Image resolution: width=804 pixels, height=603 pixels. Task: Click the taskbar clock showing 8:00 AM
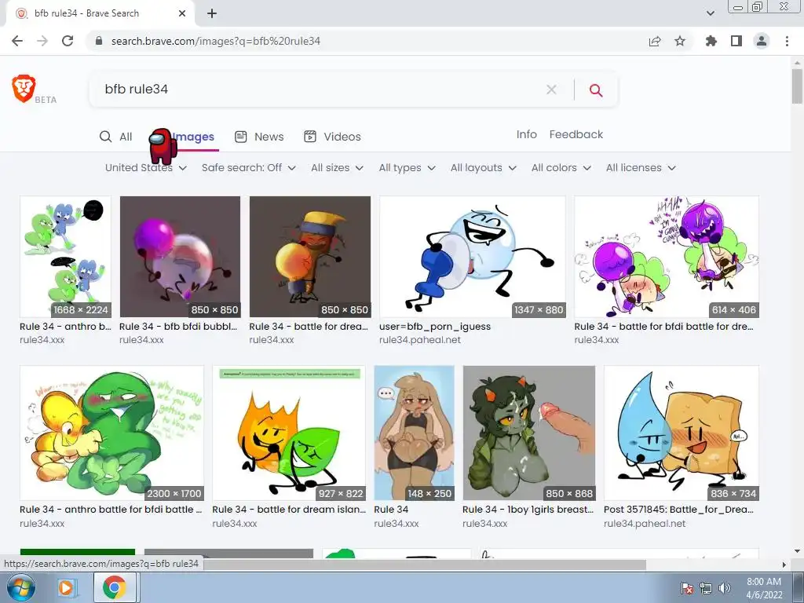coord(764,588)
